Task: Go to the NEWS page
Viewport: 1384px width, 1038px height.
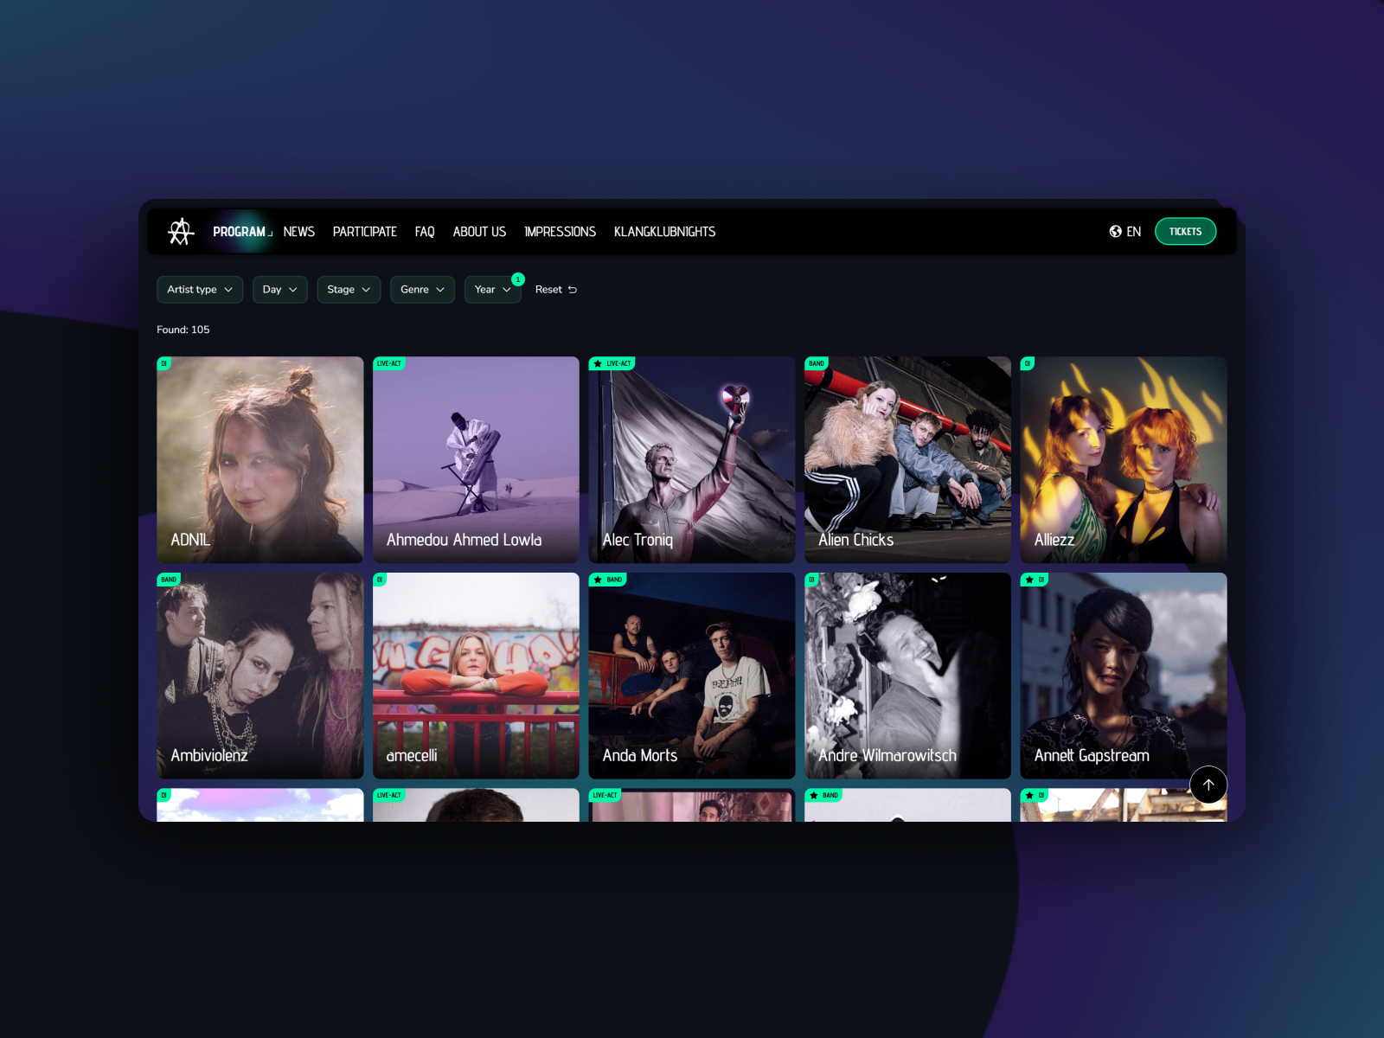Action: coord(299,232)
